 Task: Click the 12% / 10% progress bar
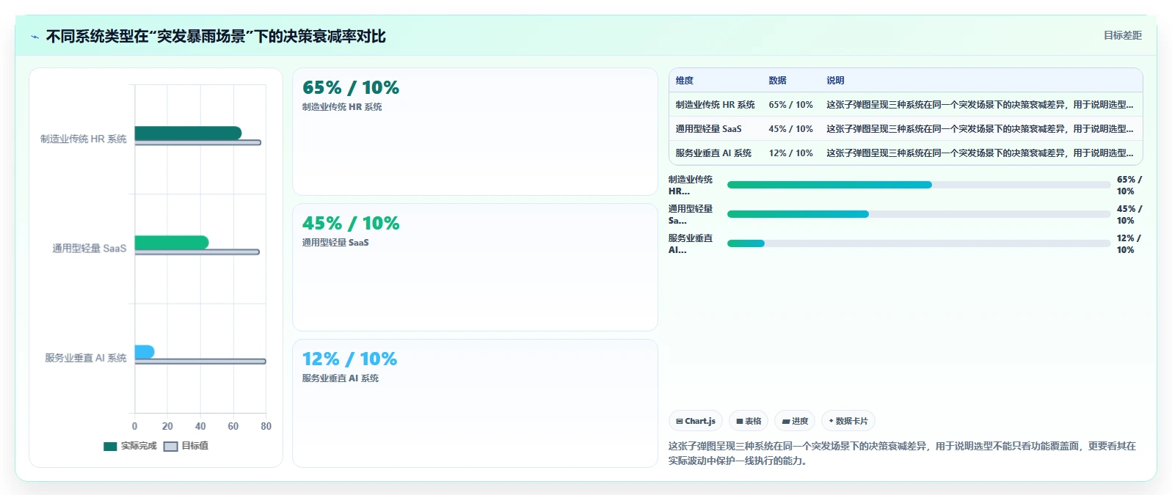(918, 243)
